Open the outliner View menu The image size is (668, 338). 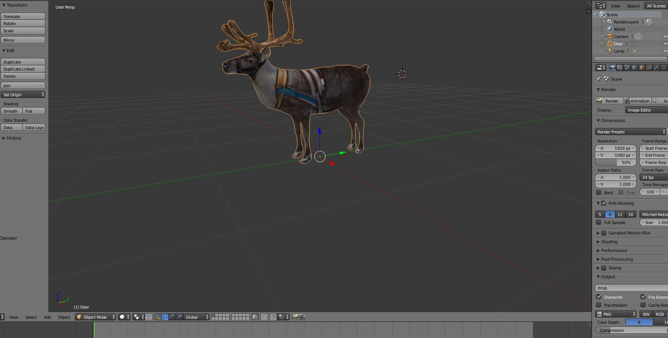pyautogui.click(x=615, y=6)
